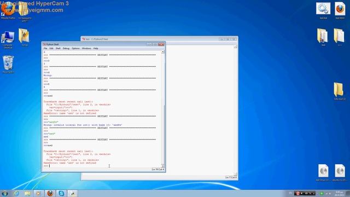Viewport: 350px width, 197px height.
Task: Click the Ln Col indicator in test editor
Action: (x=231, y=177)
